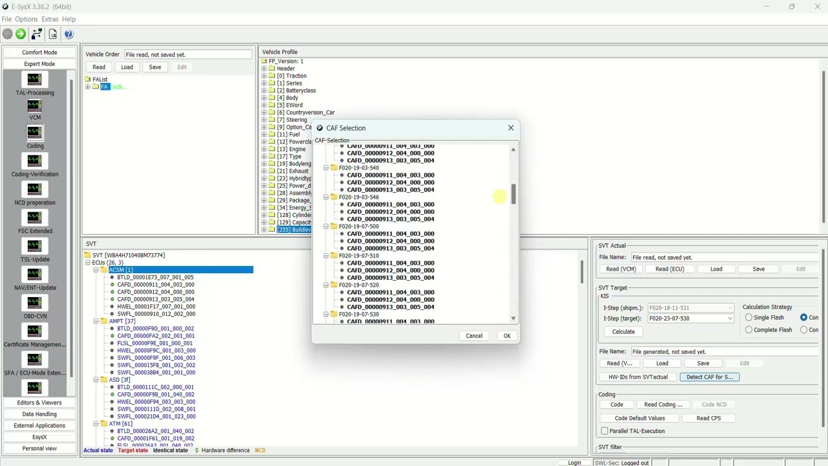Viewport: 828px width, 466px height.
Task: Enable the Parallel TAL-Execution checkbox
Action: [x=604, y=431]
